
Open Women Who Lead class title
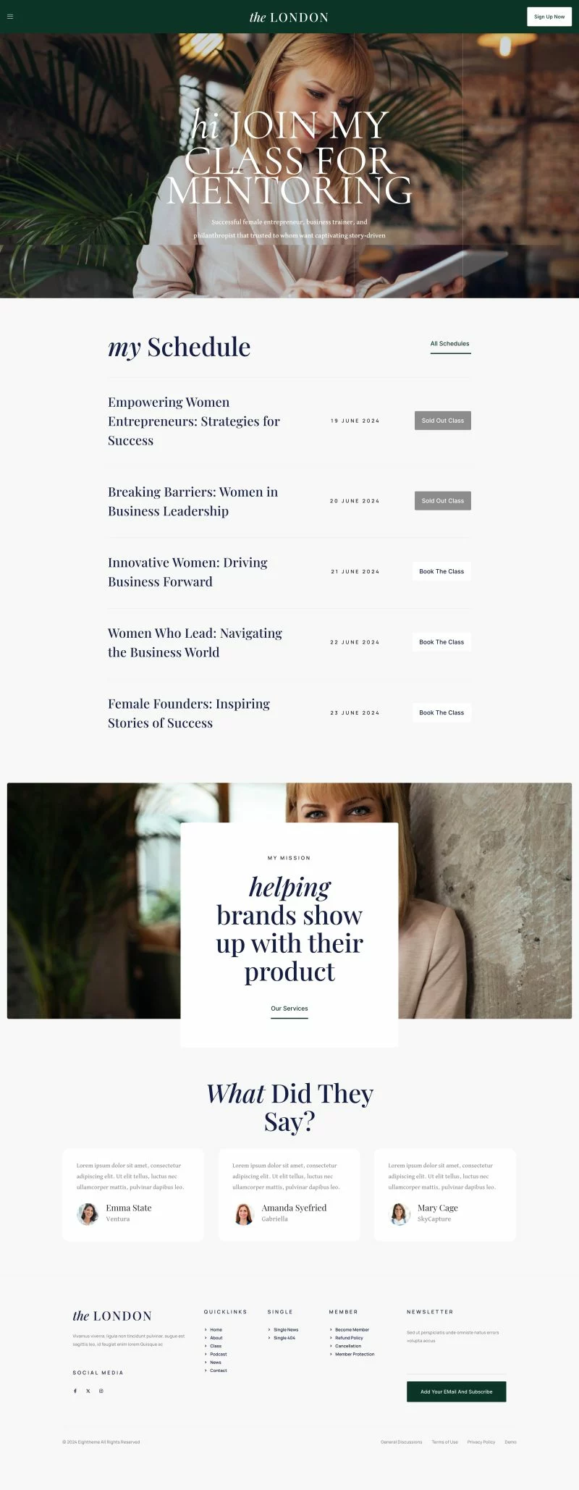point(195,642)
